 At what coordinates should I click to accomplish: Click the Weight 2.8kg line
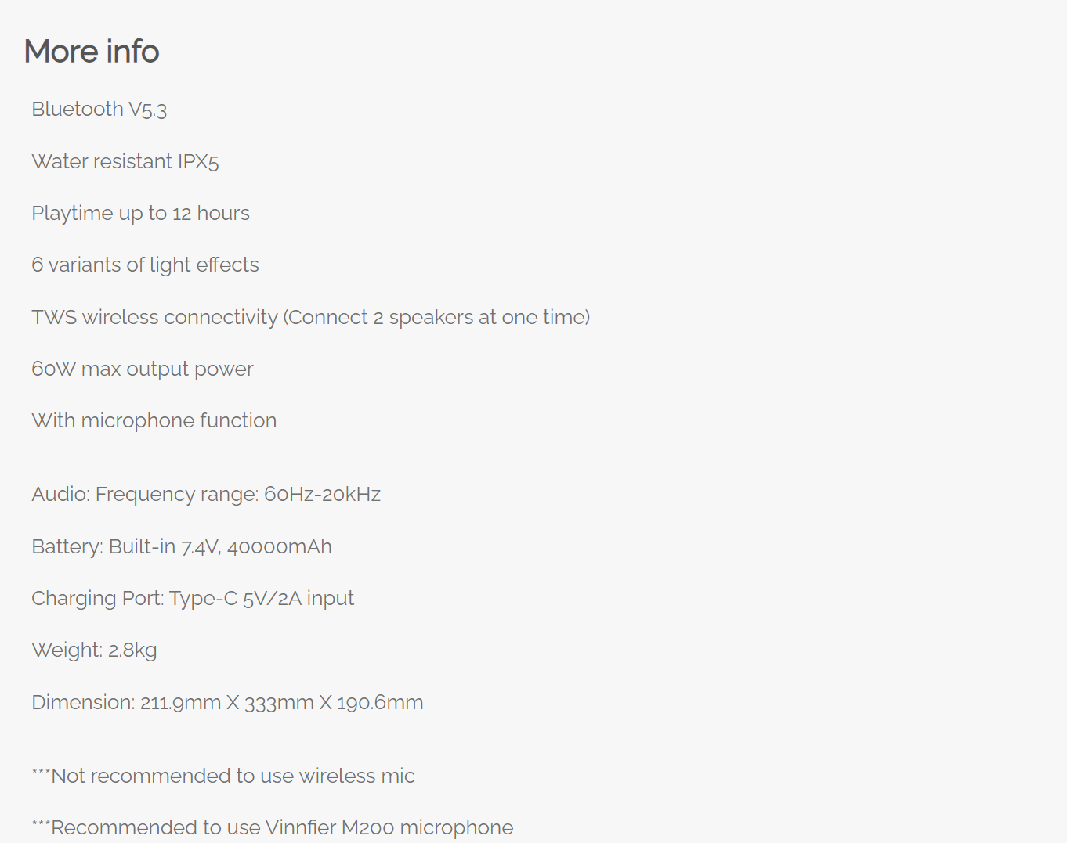click(94, 650)
